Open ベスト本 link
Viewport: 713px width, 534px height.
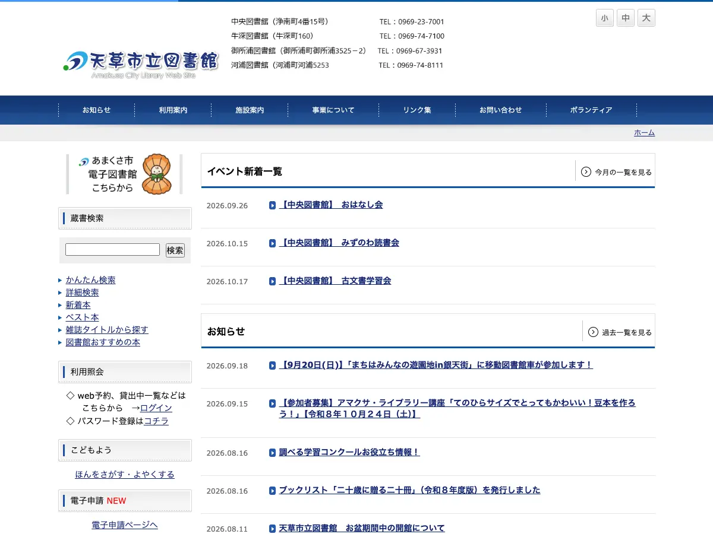(x=83, y=317)
